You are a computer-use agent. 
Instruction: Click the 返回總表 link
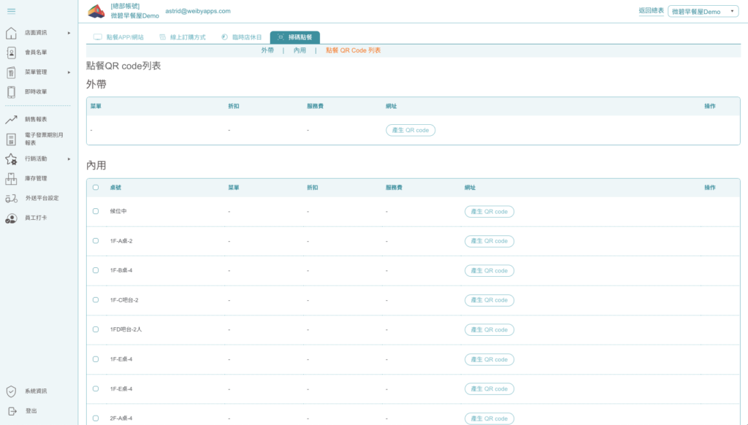click(651, 10)
